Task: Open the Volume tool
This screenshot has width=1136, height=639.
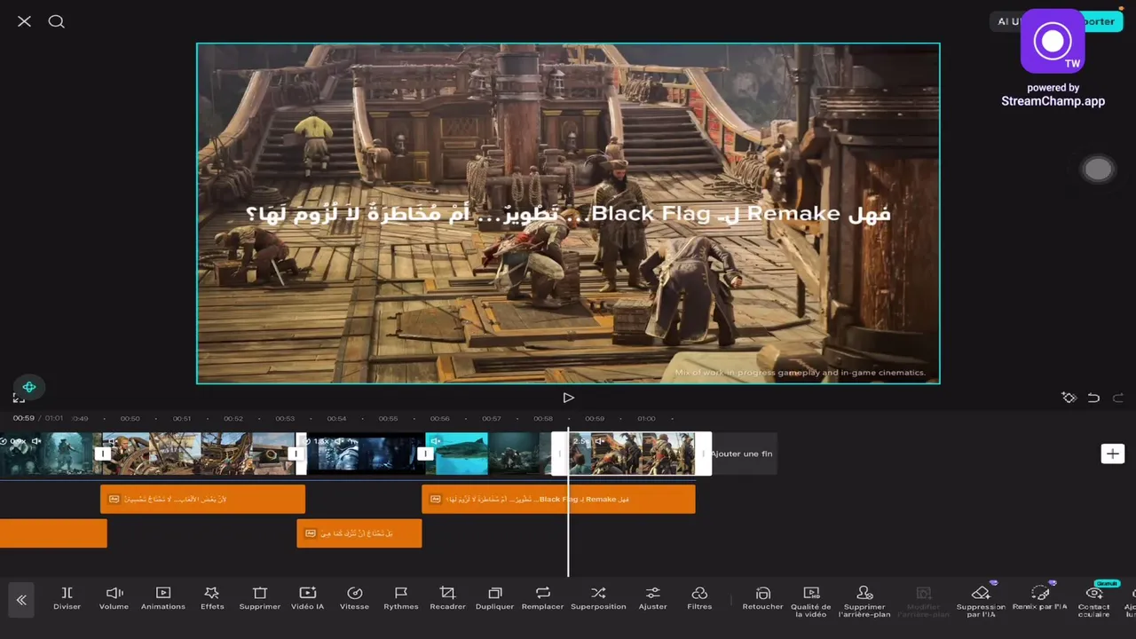Action: click(x=114, y=598)
